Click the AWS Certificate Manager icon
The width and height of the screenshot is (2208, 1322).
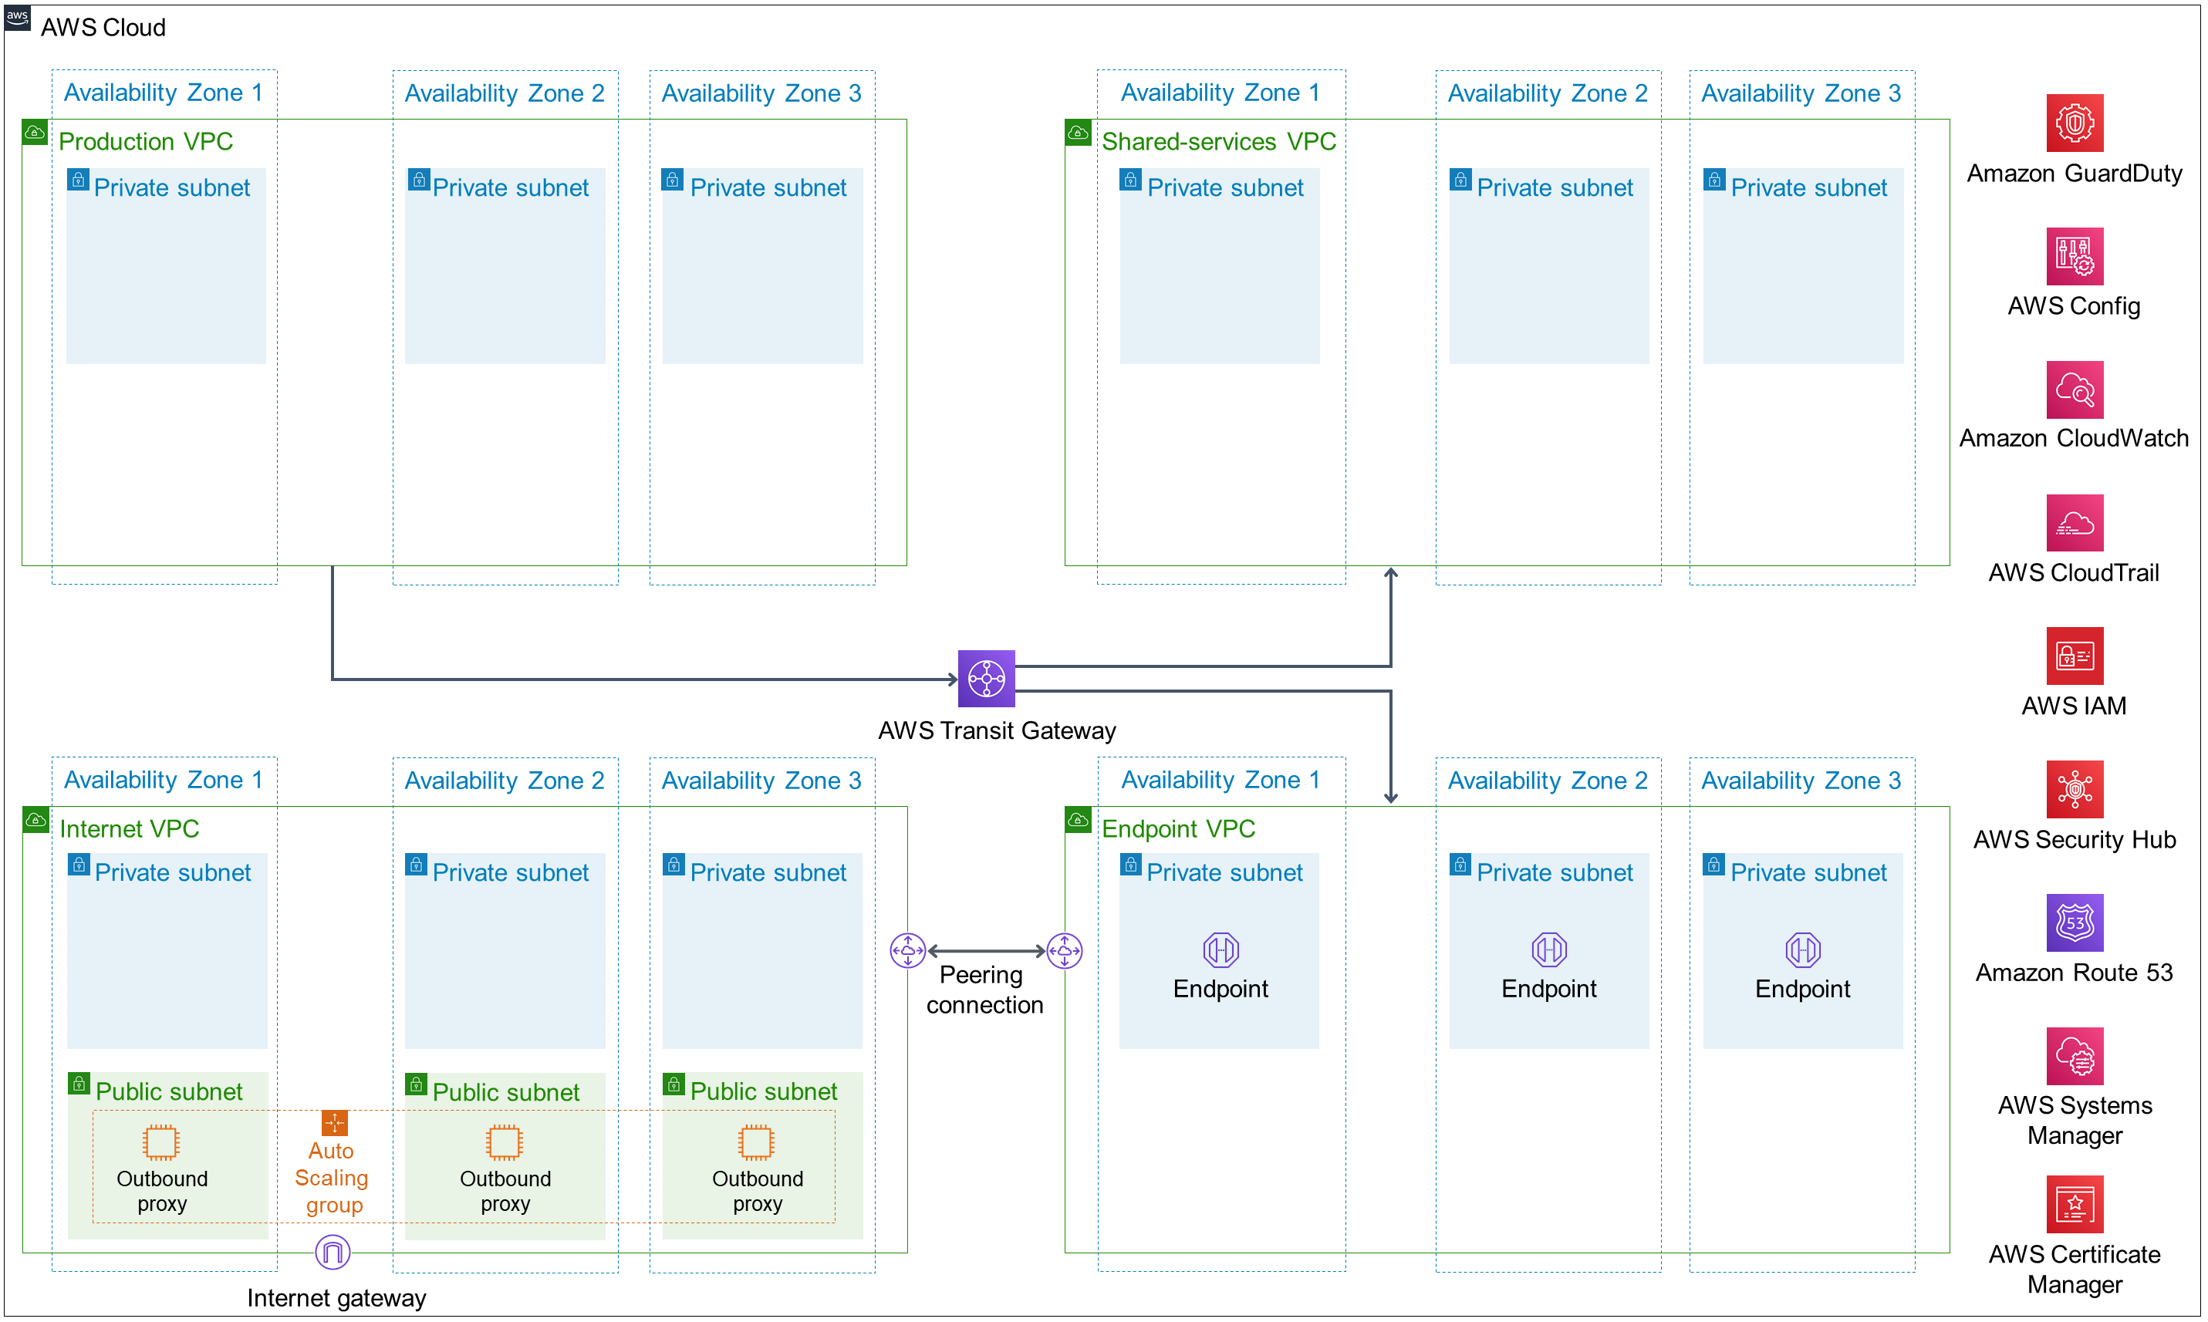coord(2075,1206)
